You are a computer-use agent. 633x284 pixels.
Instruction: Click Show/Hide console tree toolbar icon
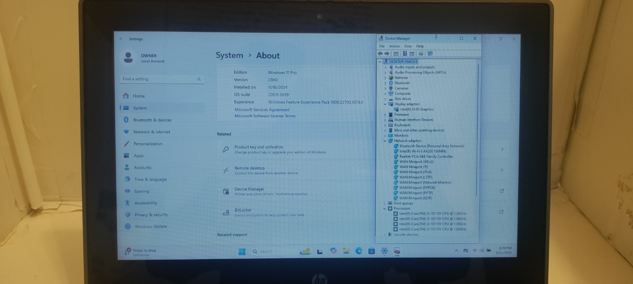pyautogui.click(x=396, y=54)
